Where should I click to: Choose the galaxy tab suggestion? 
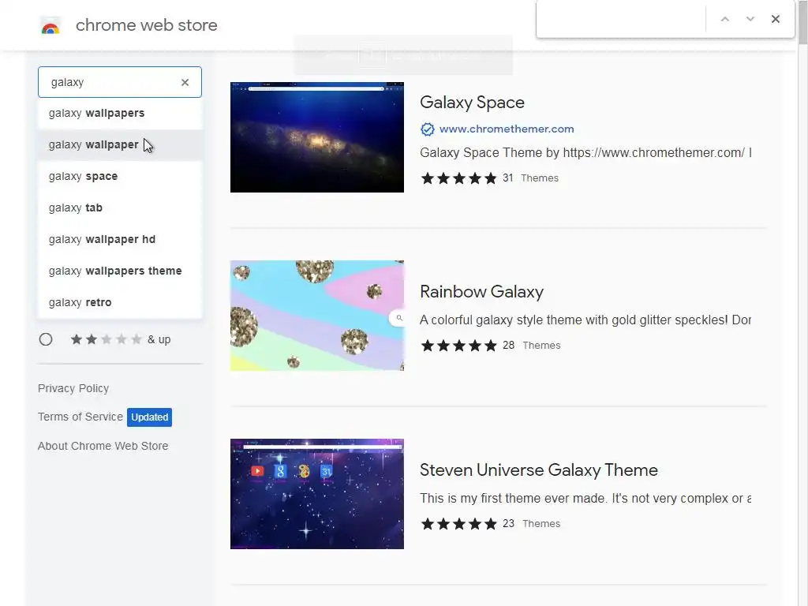(120, 208)
